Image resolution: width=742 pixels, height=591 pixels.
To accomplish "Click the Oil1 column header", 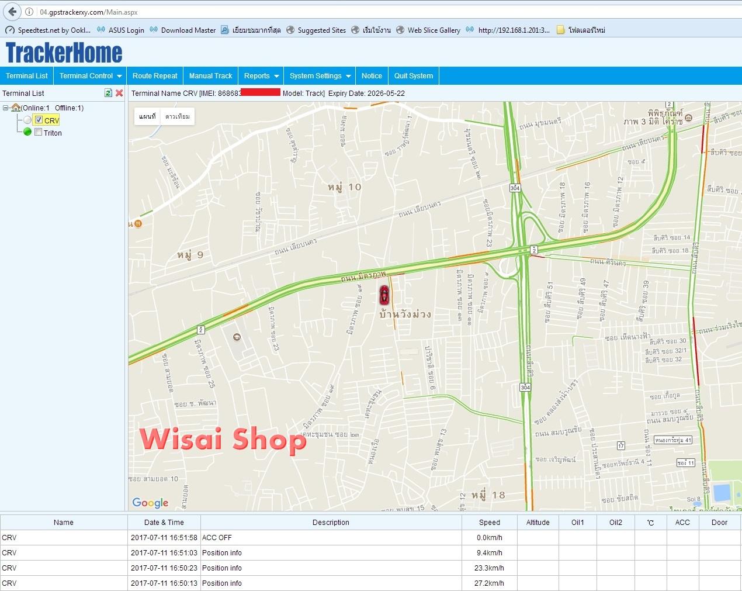I will (x=578, y=523).
